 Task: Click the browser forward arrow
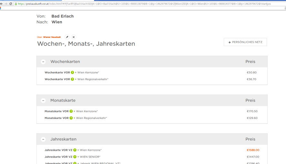coord(6,4)
